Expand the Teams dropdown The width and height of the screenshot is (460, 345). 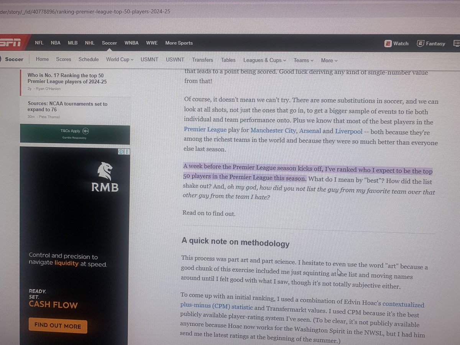[x=304, y=60]
